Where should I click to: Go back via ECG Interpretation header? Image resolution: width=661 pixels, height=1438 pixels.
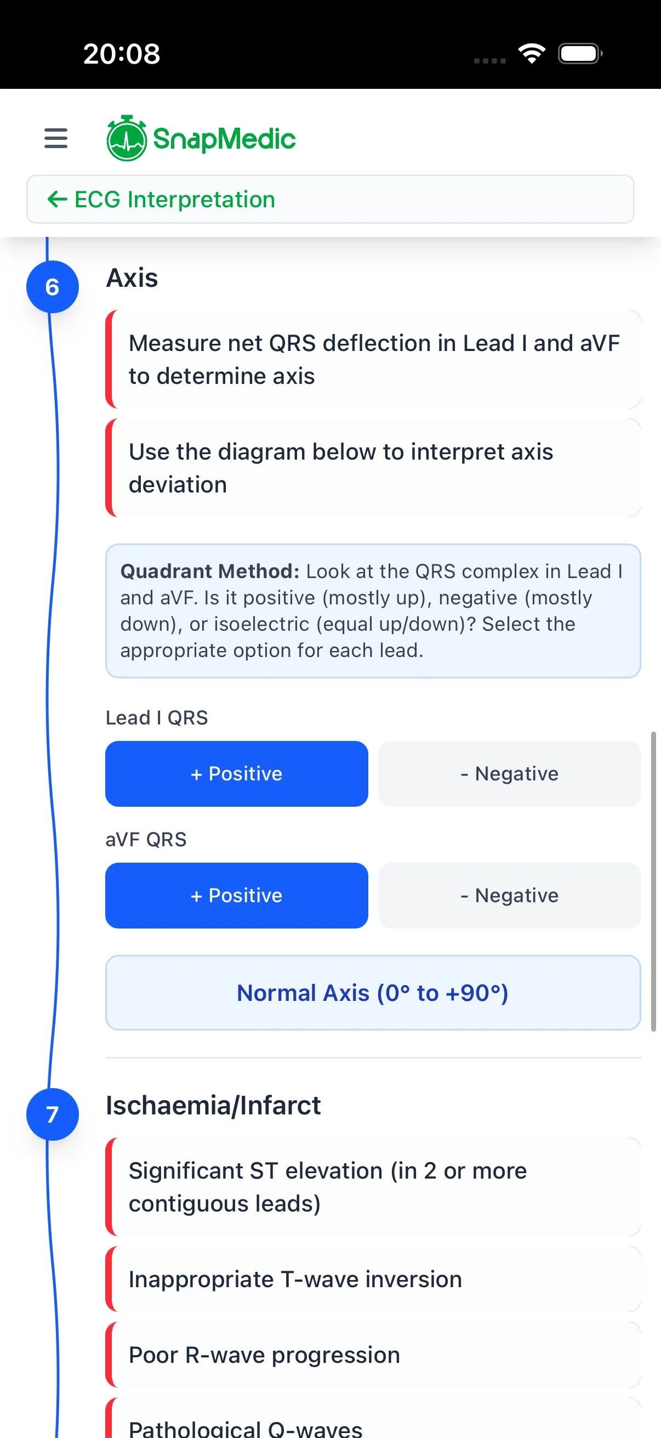coord(175,199)
